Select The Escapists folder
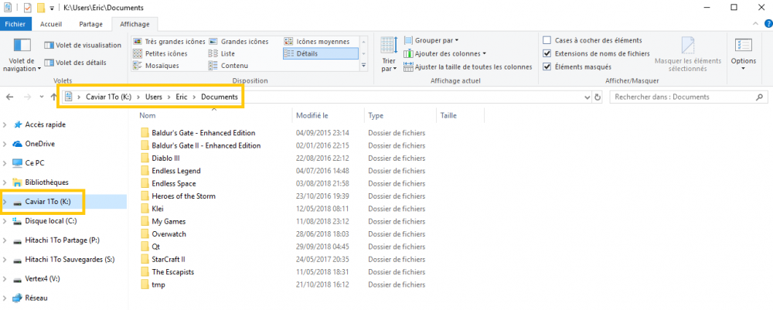Screen dimensions: 773x310 (x=173, y=271)
